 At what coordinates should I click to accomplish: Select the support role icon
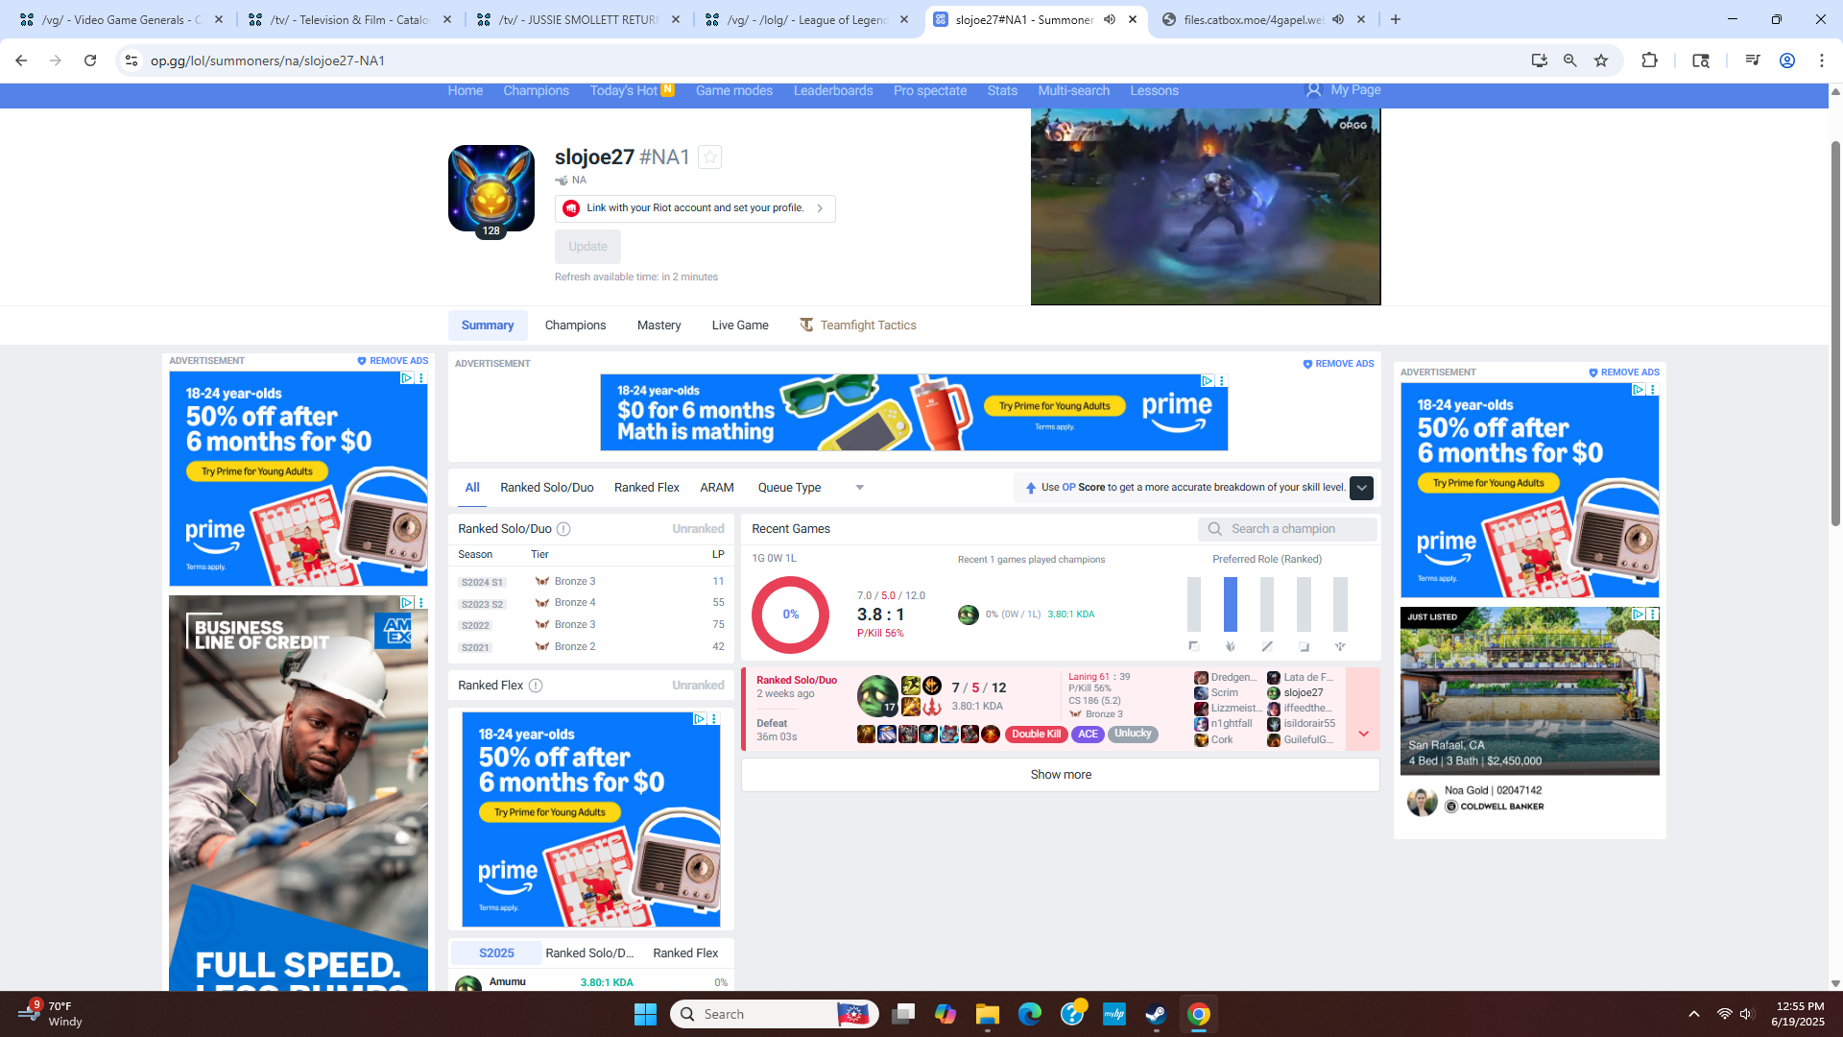tap(1339, 646)
